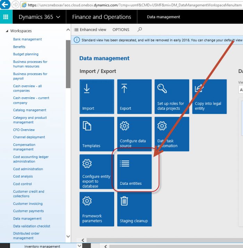Screen dimensions: 243x248
Task: Switch to Enhanced view
Action: [90, 30]
